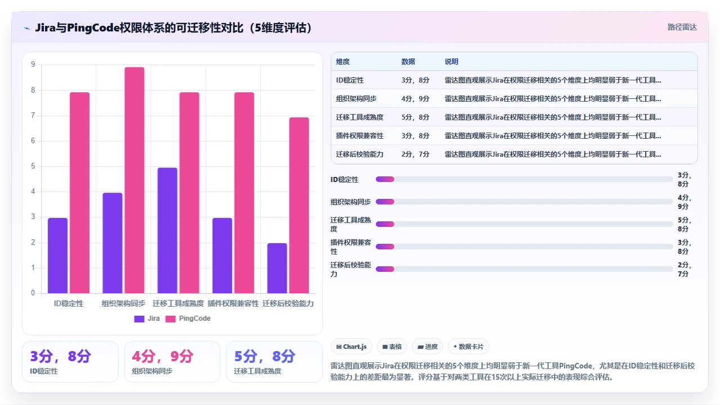Click the 维度 table column header
The image size is (720, 405).
pyautogui.click(x=343, y=62)
